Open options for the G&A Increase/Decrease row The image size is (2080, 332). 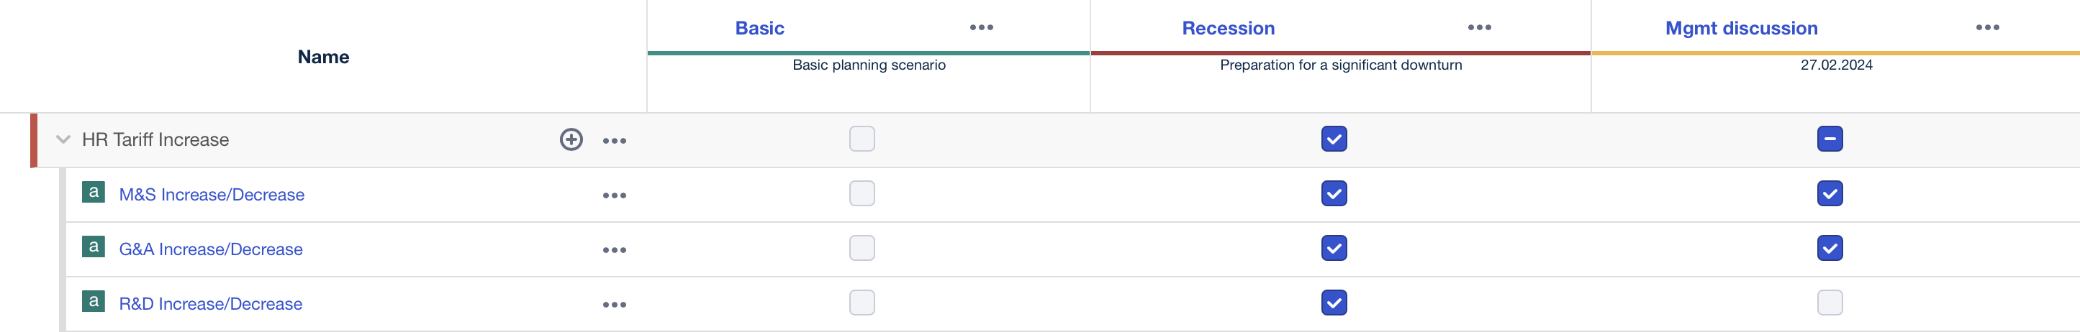tap(615, 250)
